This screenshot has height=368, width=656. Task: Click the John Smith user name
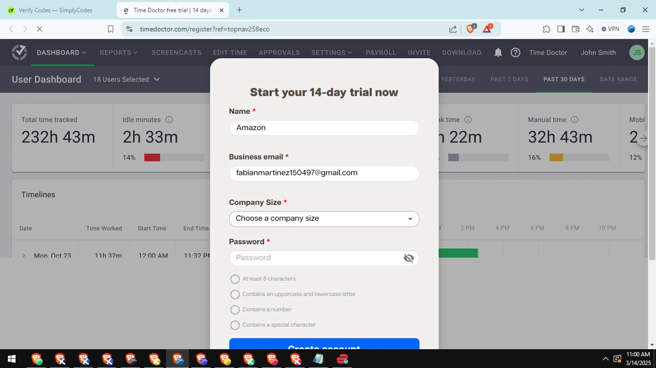(598, 52)
